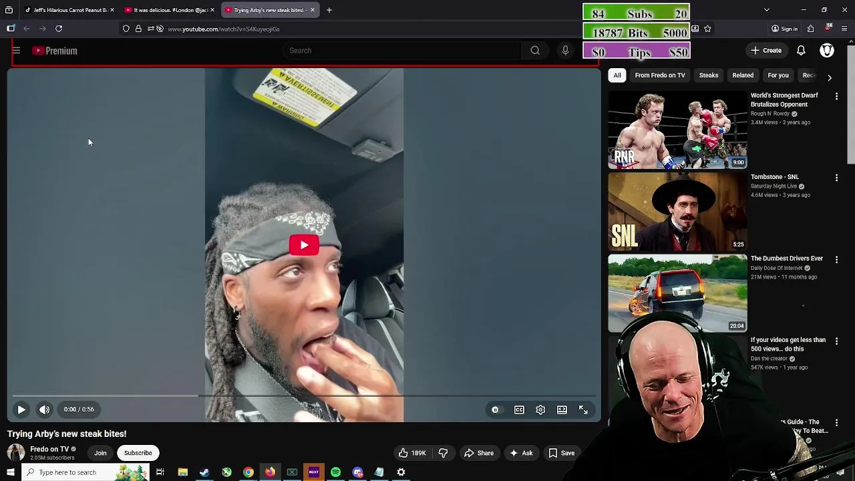Viewport: 855px width, 481px height.
Task: Click the large red play overlay on video
Action: tap(304, 245)
